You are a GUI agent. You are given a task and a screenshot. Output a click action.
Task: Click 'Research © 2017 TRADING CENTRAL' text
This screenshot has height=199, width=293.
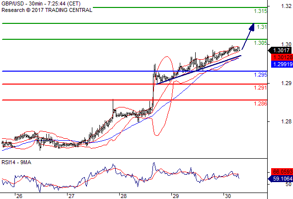[x=47, y=10]
